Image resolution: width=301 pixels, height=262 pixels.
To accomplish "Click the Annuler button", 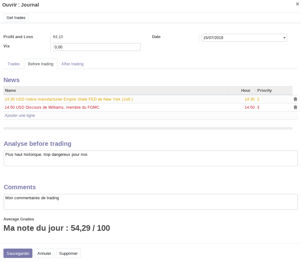I will pyautogui.click(x=44, y=253).
